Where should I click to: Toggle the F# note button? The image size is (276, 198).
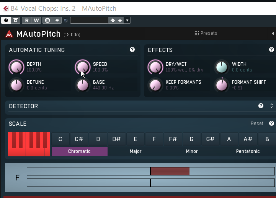[173, 139]
